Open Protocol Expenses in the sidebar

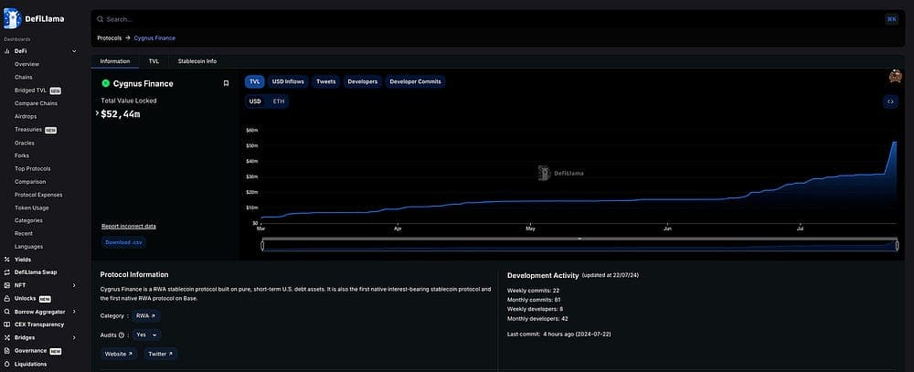point(38,195)
